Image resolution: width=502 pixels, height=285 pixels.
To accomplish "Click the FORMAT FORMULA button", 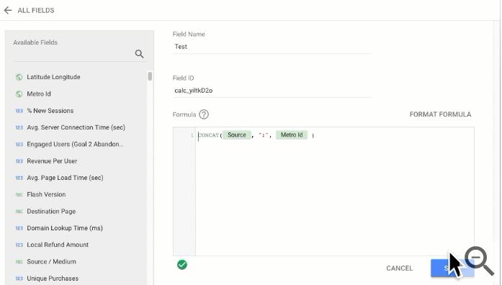I will click(x=440, y=114).
